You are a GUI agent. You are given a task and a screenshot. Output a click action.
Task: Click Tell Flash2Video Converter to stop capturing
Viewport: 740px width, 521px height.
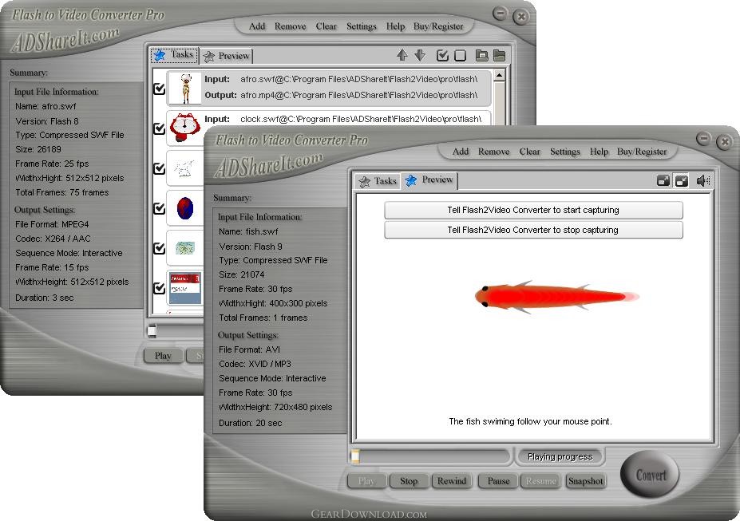pyautogui.click(x=533, y=230)
